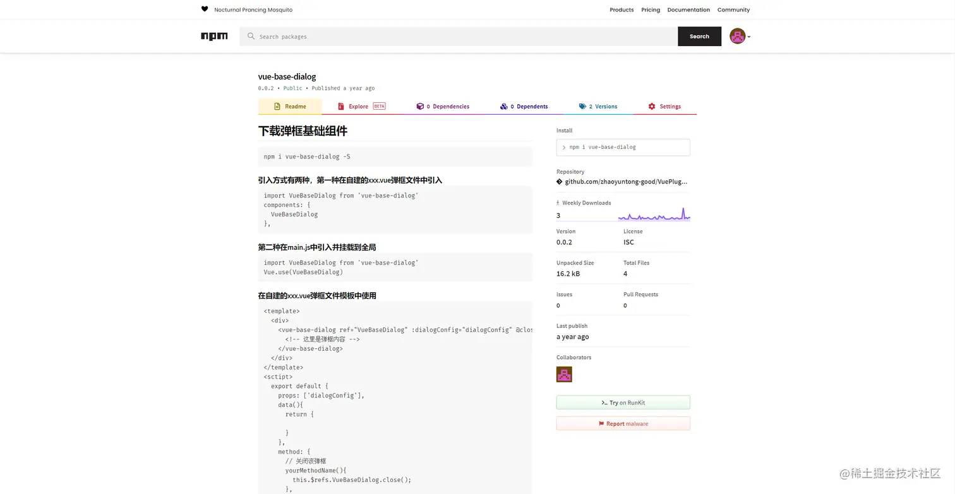Click the weekly downloads arrow icon
The width and height of the screenshot is (955, 494).
[558, 203]
